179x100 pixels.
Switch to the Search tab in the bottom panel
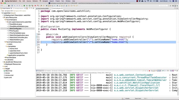[69, 71]
